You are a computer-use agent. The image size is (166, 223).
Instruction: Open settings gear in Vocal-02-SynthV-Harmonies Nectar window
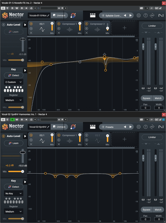click(x=138, y=127)
